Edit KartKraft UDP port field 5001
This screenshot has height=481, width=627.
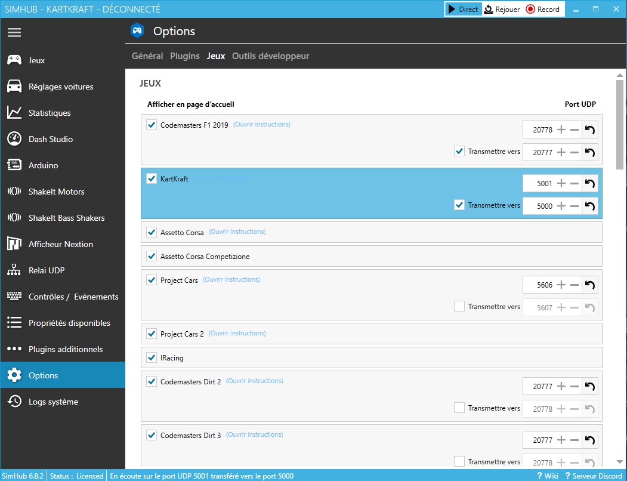point(539,183)
